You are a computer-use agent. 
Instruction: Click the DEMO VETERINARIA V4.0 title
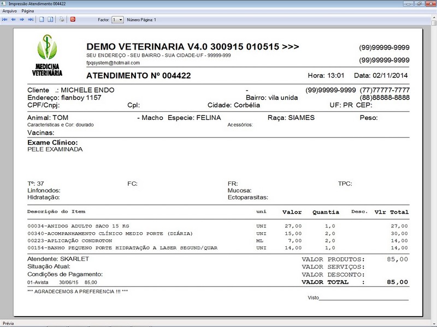coord(193,46)
